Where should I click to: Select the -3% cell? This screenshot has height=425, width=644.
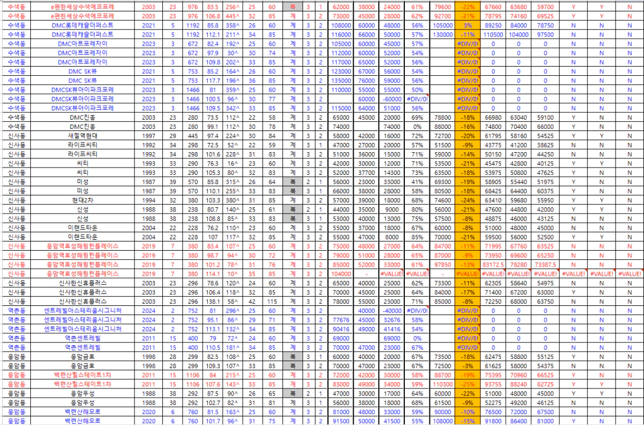467,366
